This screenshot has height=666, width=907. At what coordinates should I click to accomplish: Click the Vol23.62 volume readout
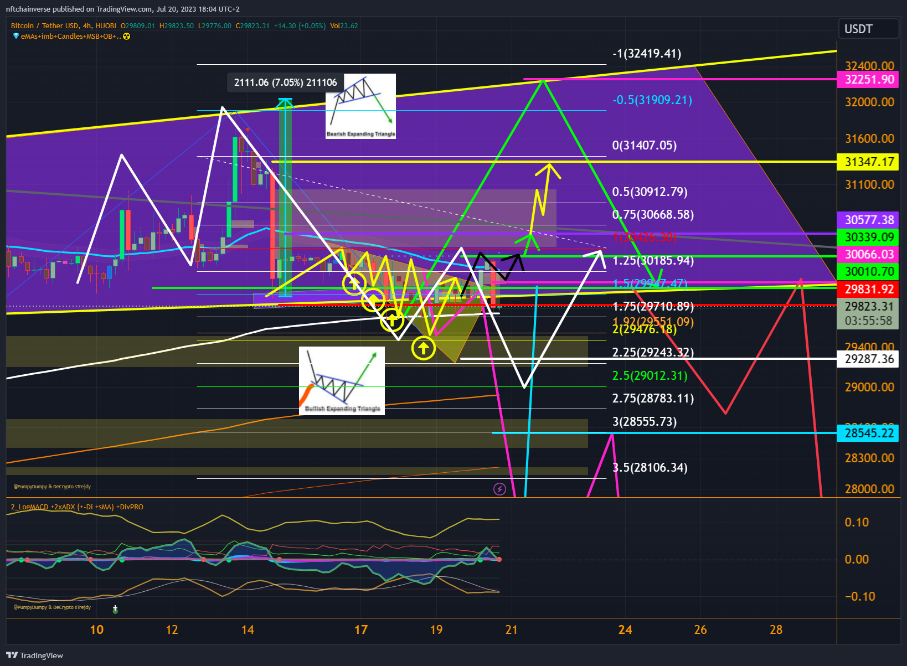coord(344,25)
